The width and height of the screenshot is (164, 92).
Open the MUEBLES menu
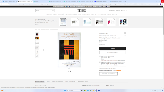(55, 14)
